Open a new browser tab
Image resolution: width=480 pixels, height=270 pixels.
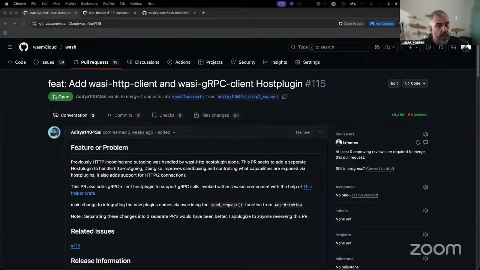pyautogui.click(x=203, y=13)
